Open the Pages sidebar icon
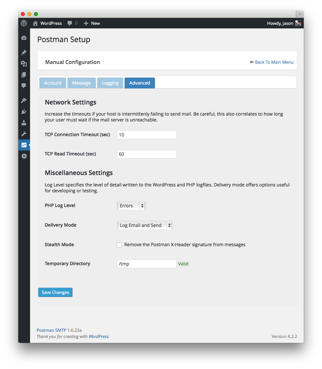322x369 pixels. 24,75
